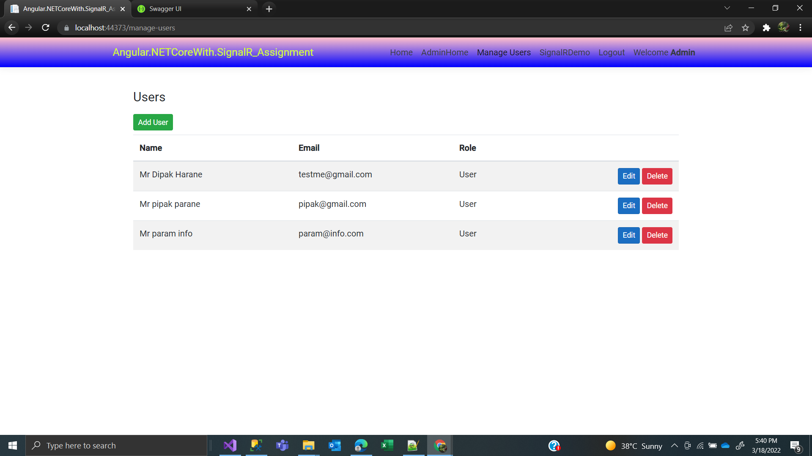The image size is (812, 456).
Task: Open Excel from the taskbar
Action: click(387, 445)
